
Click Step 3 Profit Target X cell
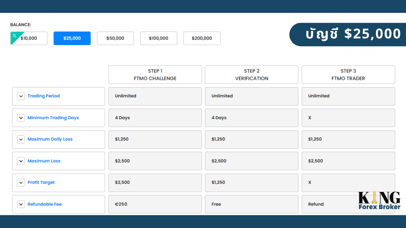(348, 182)
